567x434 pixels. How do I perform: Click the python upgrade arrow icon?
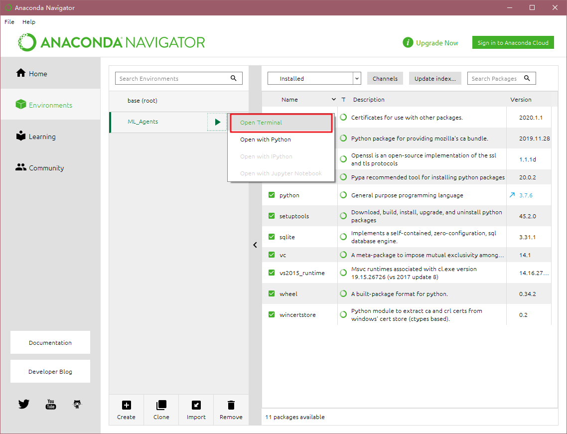[512, 195]
